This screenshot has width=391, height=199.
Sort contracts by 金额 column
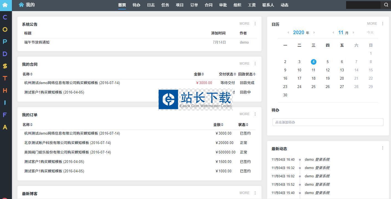click(x=199, y=74)
